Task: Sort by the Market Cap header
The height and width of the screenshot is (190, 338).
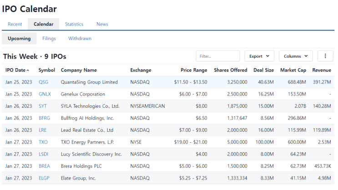Action: (x=293, y=70)
